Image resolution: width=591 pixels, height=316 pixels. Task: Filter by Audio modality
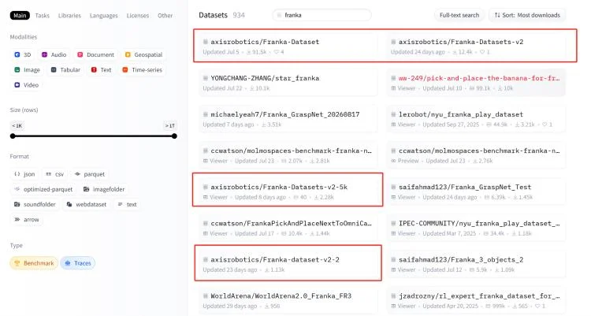click(x=54, y=54)
